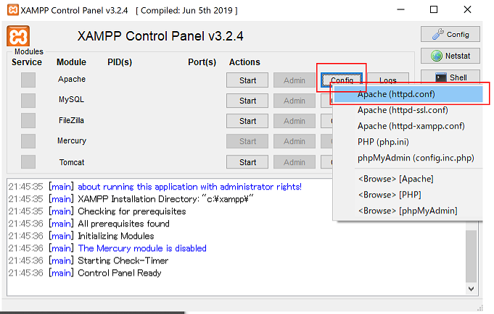
Task: Select Apache (httpd-xampp.conf) menu entry
Action: pyautogui.click(x=408, y=126)
